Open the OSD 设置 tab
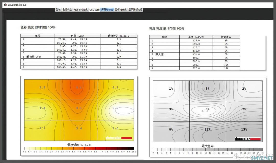The width and height of the screenshot is (276, 163). click(94, 10)
